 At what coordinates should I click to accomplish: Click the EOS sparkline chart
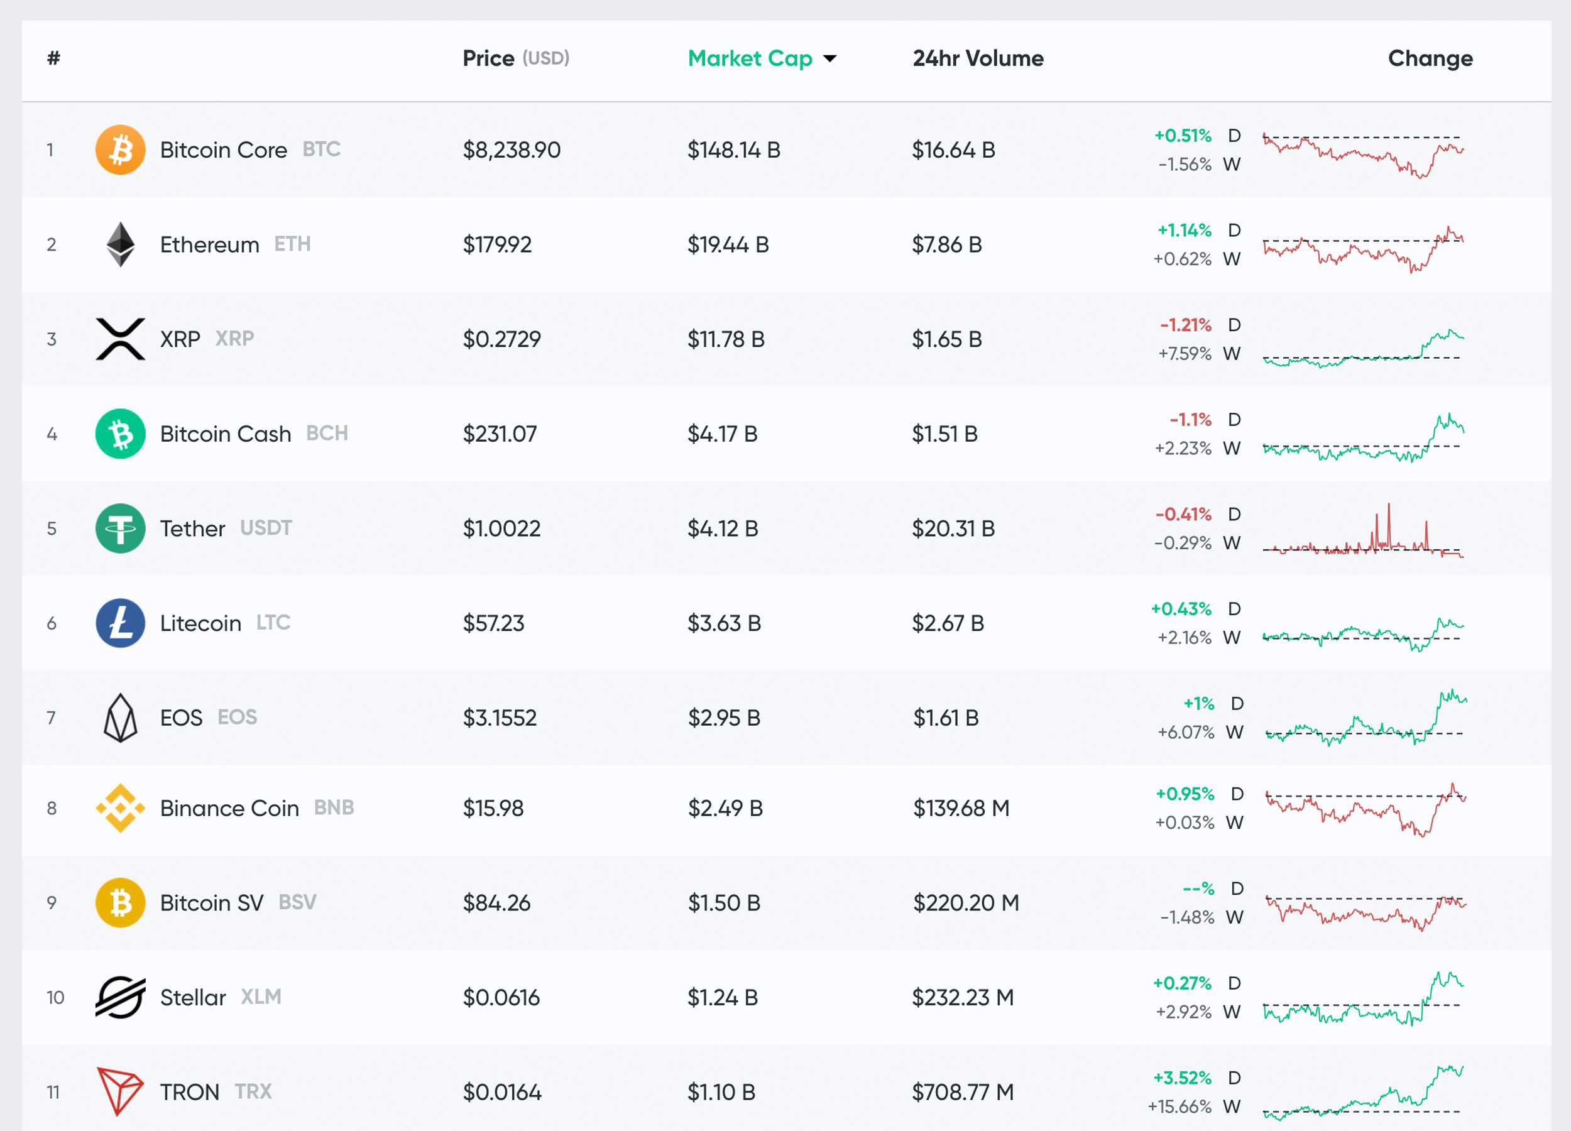tap(1366, 717)
